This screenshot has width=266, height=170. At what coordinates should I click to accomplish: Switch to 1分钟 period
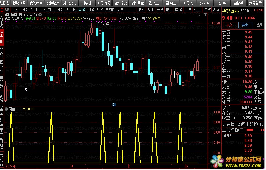[x=24, y=9]
